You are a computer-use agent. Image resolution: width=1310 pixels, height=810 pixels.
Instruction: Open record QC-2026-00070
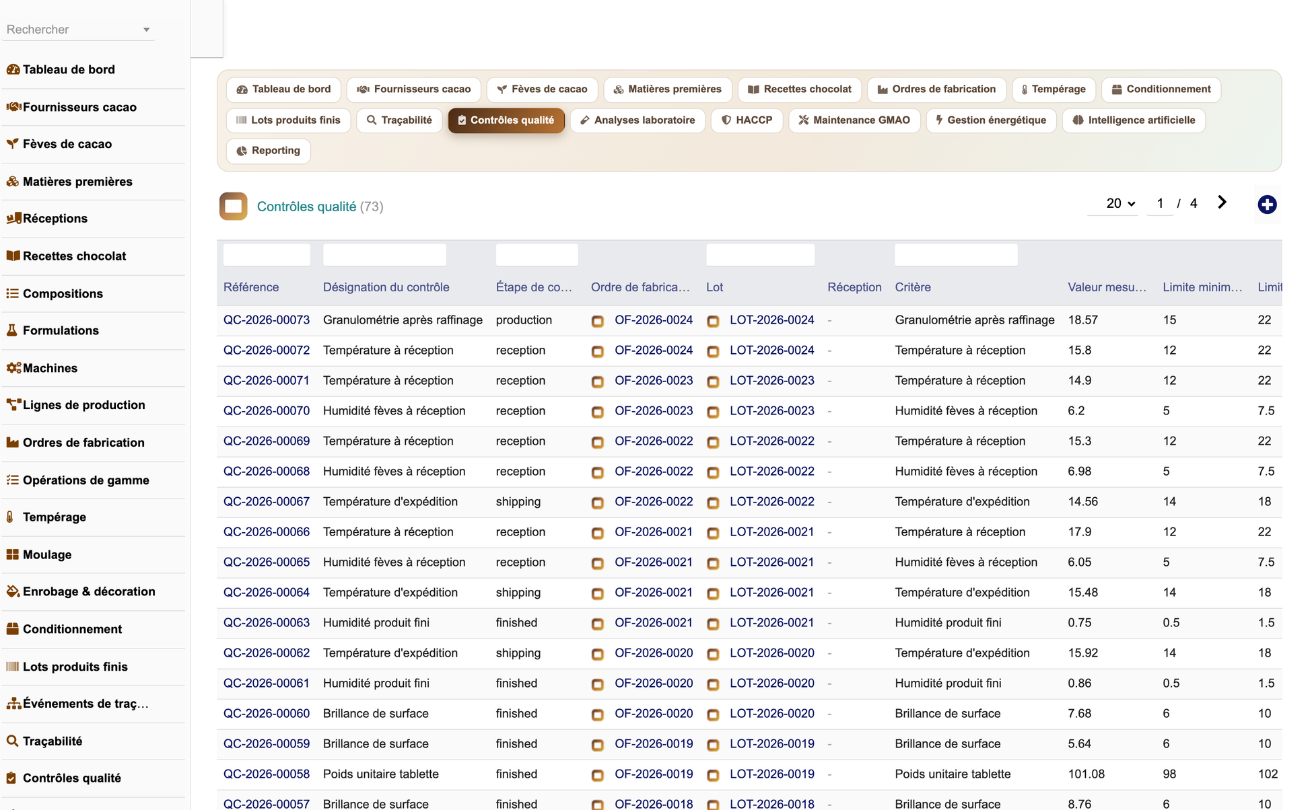[267, 411]
